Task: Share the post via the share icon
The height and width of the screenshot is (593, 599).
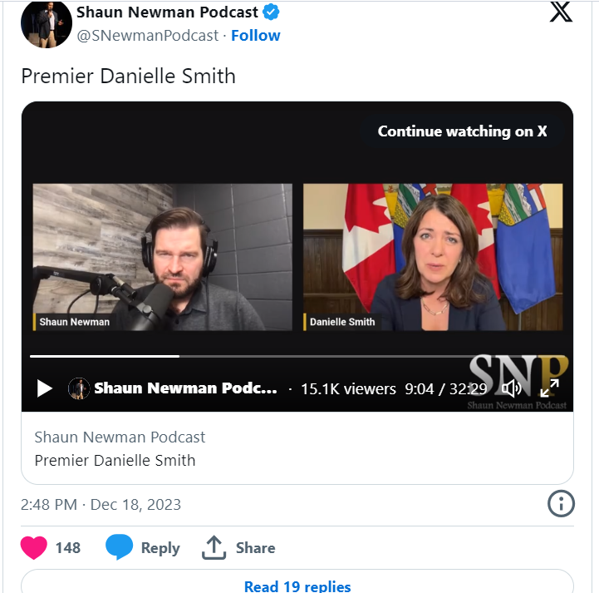Action: pyautogui.click(x=214, y=547)
